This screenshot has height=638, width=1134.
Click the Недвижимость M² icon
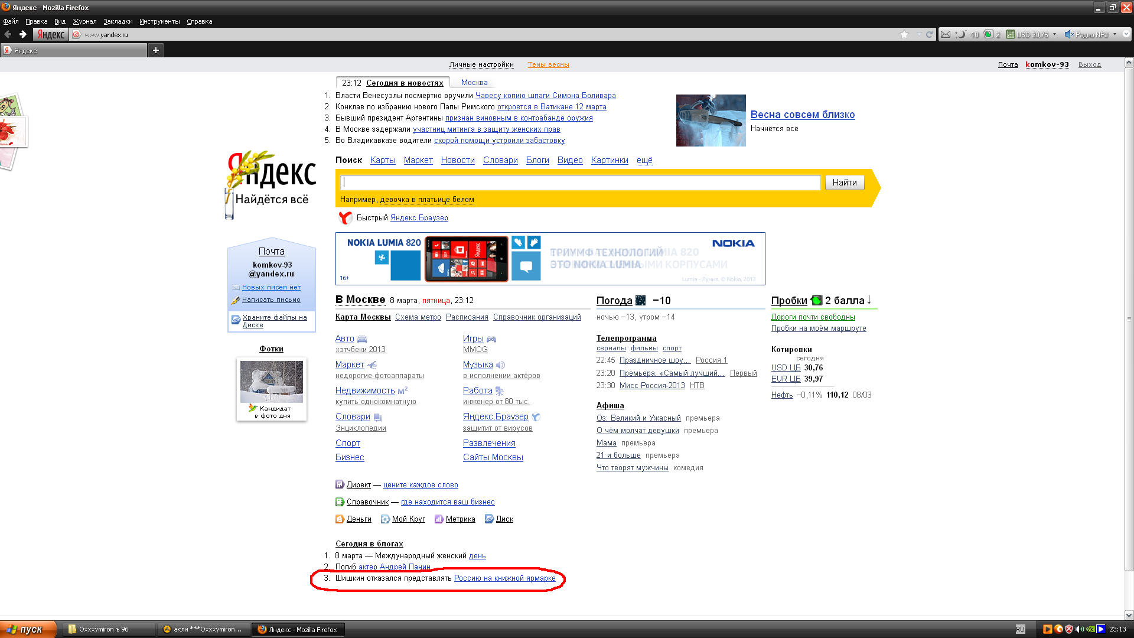coord(403,390)
